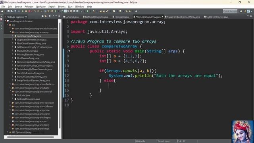Open the Package Explorer view menu triangle
This screenshot has height=143, width=254.
[x=54, y=16]
